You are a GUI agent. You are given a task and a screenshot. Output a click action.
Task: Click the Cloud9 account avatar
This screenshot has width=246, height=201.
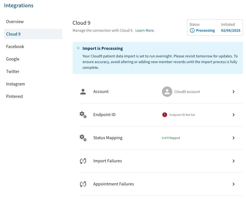[167, 92]
